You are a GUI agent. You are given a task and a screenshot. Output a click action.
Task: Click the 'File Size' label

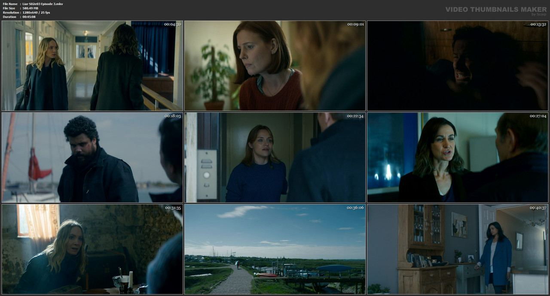point(9,8)
